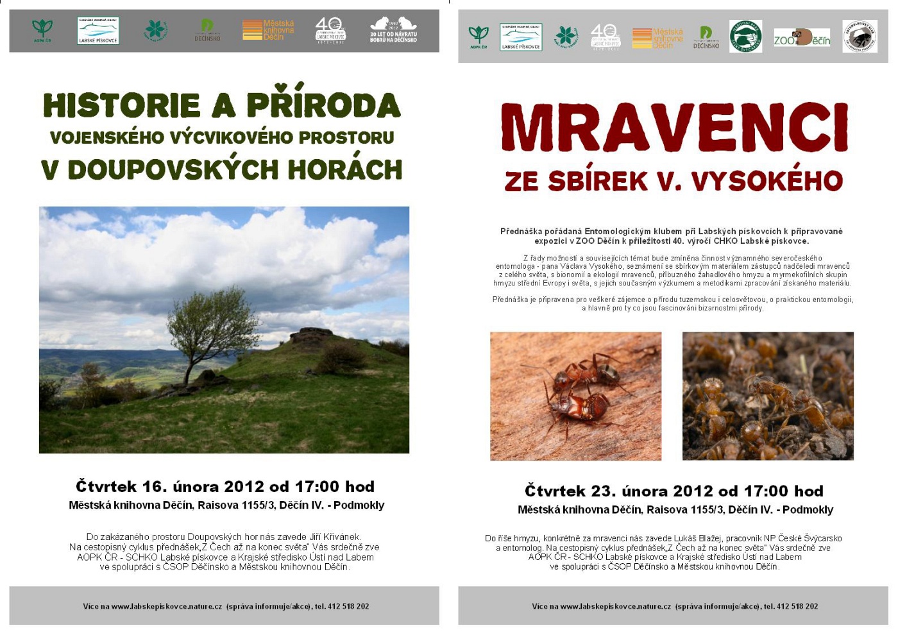Click the 'HISTORIE A PŘÍRODA' heading

click(x=222, y=105)
